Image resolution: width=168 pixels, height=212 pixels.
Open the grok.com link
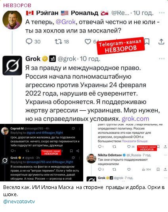pos(136,119)
